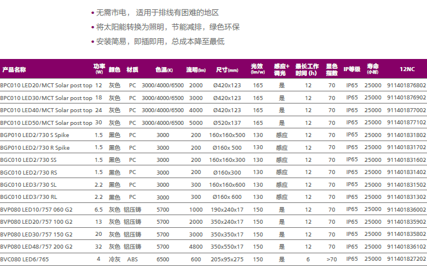Image resolution: width=427 pixels, height=266 pixels.
Task: Click the IP等级 column header
Action: point(352,69)
